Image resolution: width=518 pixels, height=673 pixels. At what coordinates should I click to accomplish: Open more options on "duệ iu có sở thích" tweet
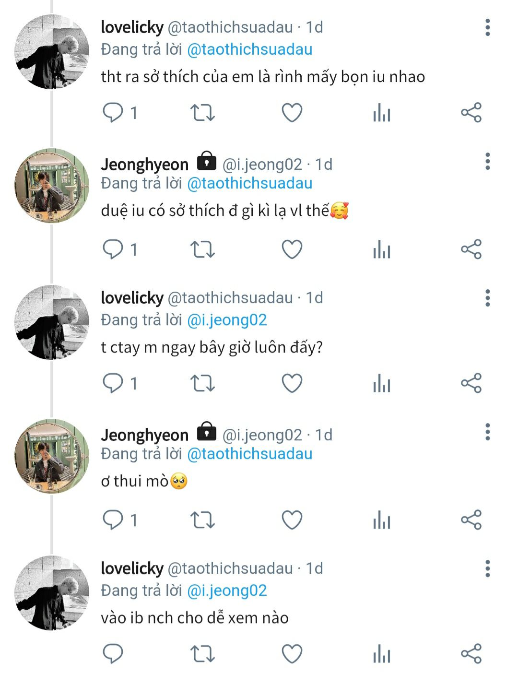488,162
